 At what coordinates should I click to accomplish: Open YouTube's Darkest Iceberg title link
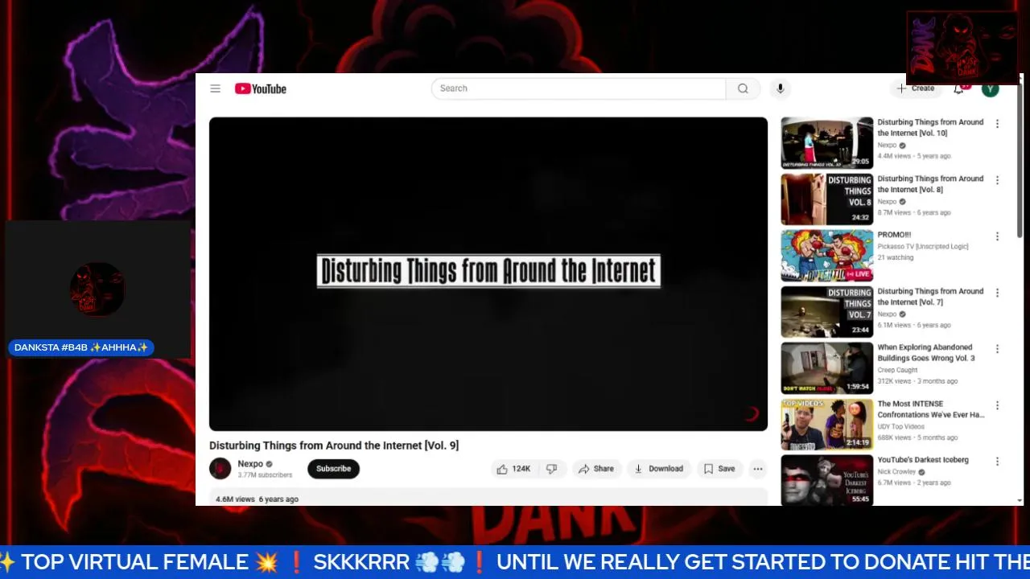pyautogui.click(x=923, y=460)
